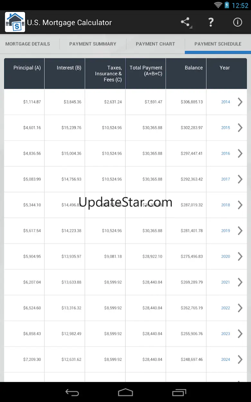Image resolution: width=251 pixels, height=402 pixels.
Task: Open the 2019 year link
Action: pyautogui.click(x=226, y=231)
